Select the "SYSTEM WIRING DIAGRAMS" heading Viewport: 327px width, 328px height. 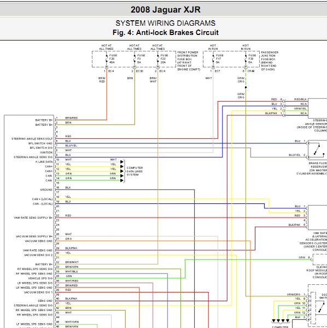pos(166,23)
